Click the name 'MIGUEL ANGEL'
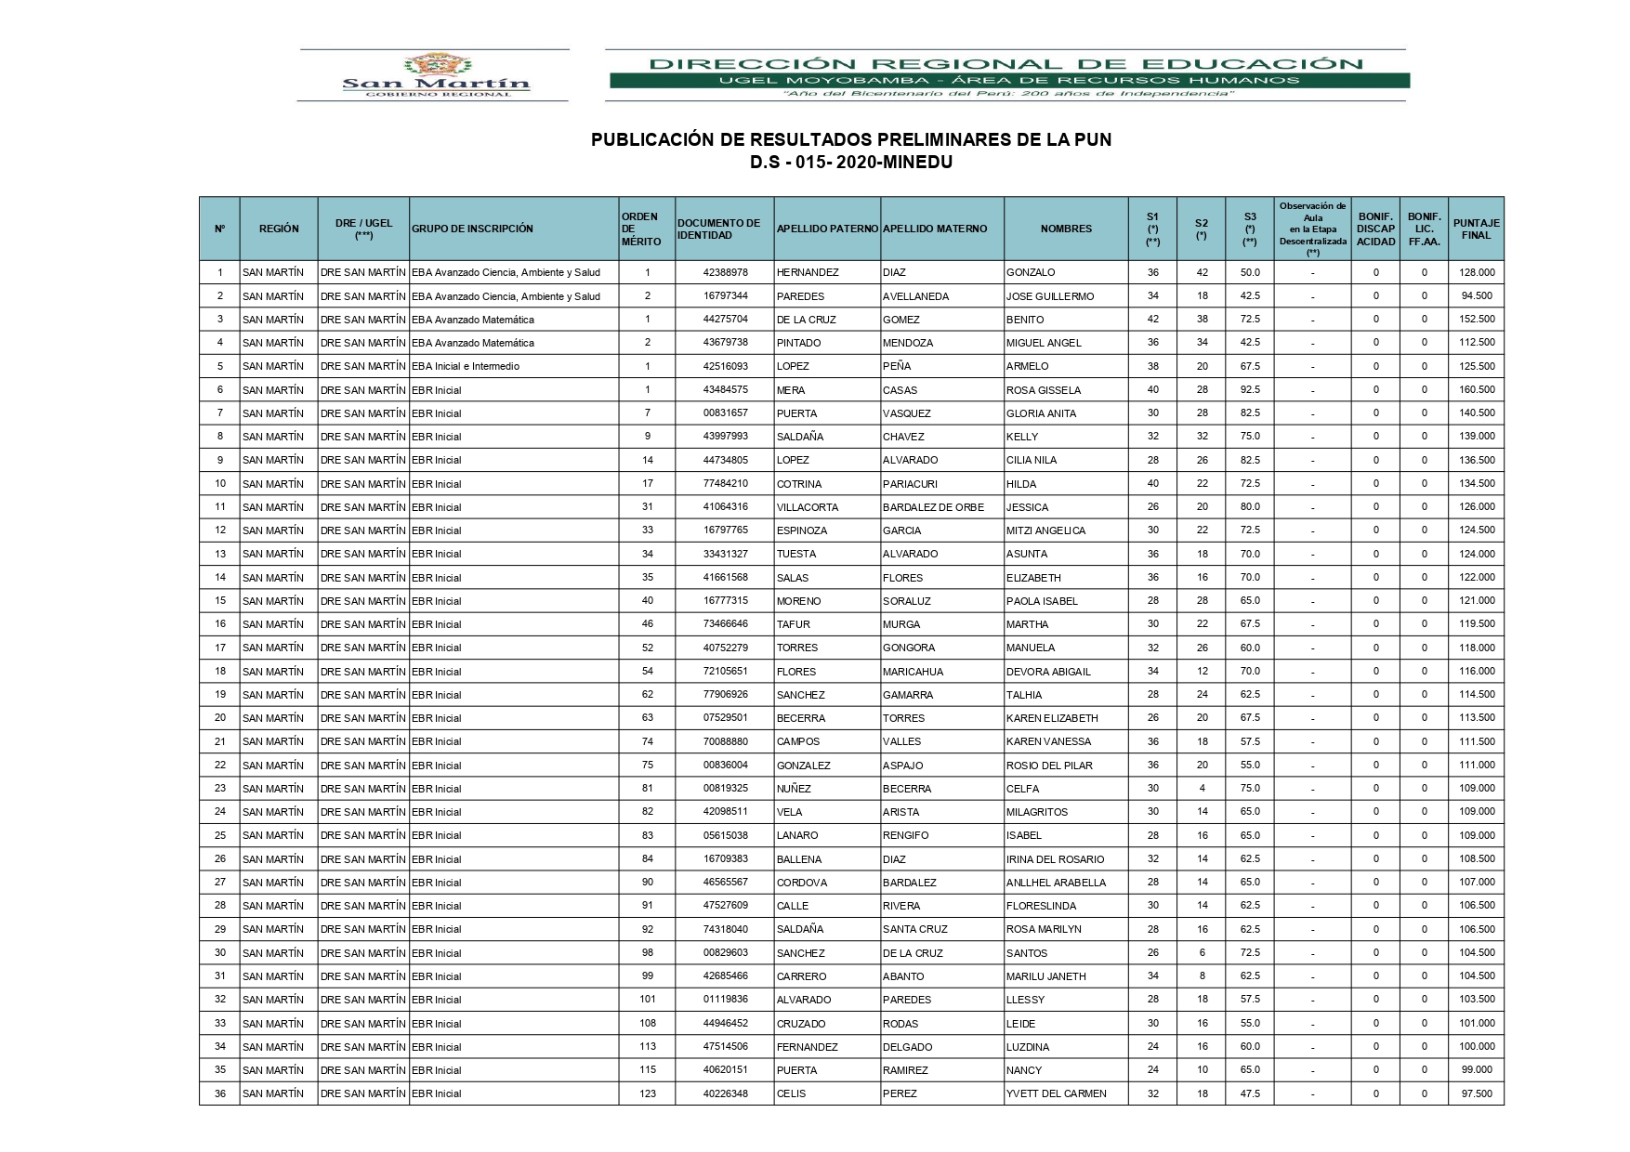 coord(1044,343)
